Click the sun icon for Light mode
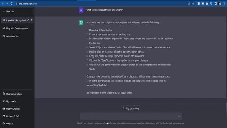 4,101
